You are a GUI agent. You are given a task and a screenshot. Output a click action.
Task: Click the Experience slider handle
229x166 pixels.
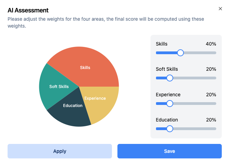click(169, 103)
